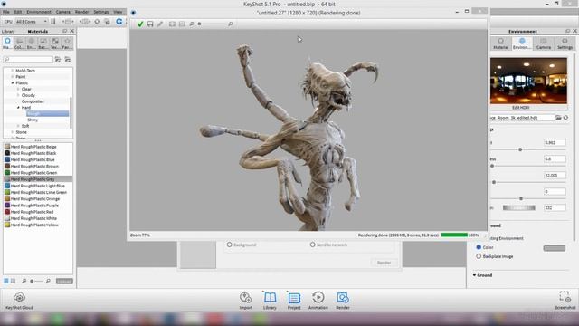Click the render toolbar's zoom-in magnifier
Screen dimensions: 579x326
pyautogui.click(x=231, y=24)
